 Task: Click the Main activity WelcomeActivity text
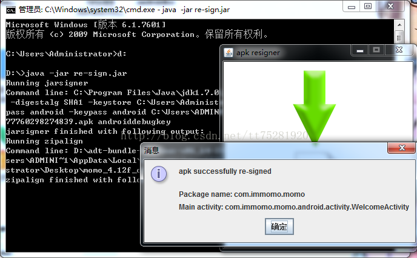pos(294,207)
